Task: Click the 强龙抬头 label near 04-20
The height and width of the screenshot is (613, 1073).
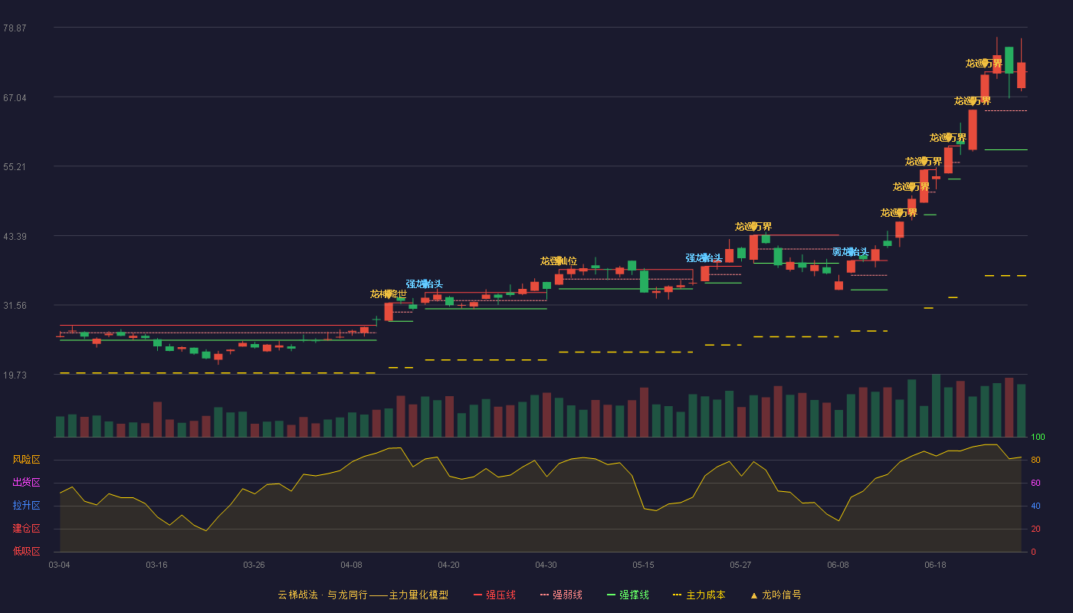Action: 425,284
